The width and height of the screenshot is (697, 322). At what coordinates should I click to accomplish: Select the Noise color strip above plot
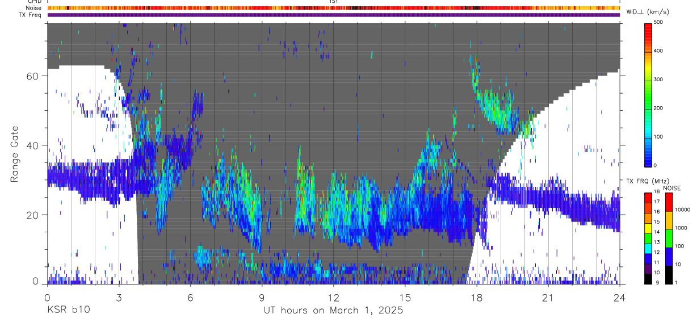[x=333, y=8]
